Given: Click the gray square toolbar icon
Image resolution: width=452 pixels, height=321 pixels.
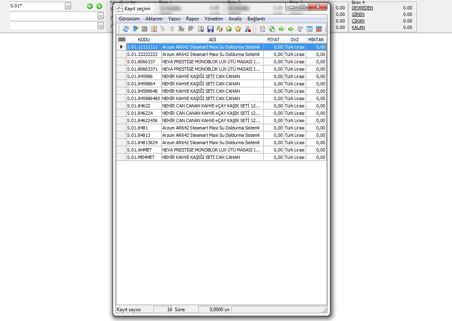Looking at the screenshot, I should click(x=145, y=29).
